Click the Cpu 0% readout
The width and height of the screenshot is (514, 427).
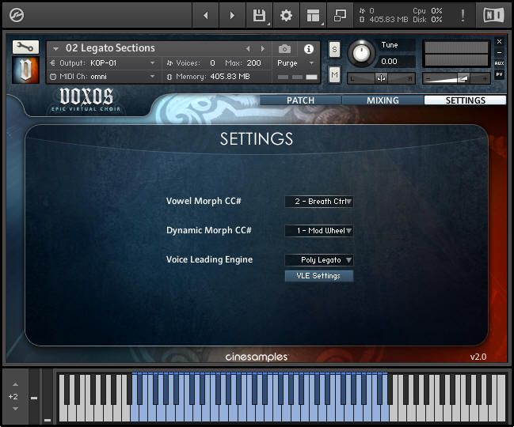428,11
